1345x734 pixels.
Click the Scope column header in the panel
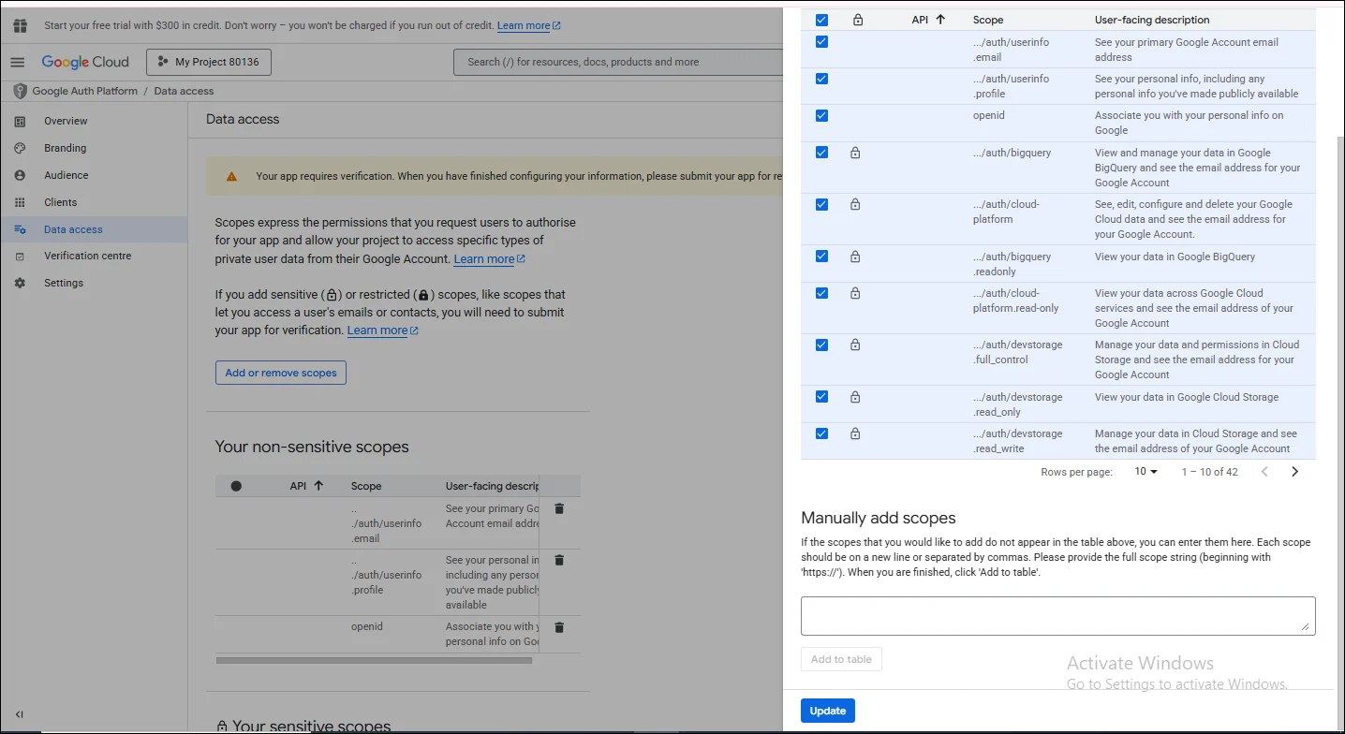coord(988,20)
